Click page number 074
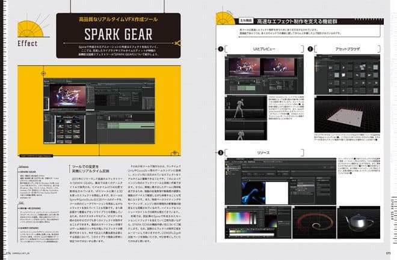This screenshot has height=260, width=397. point(8,253)
